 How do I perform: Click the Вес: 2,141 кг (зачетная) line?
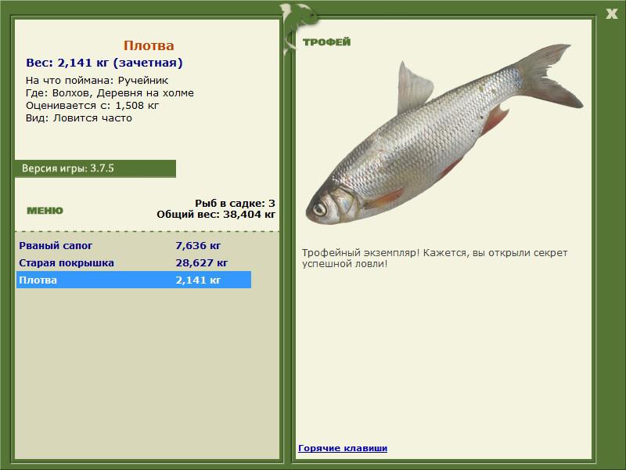coord(104,63)
